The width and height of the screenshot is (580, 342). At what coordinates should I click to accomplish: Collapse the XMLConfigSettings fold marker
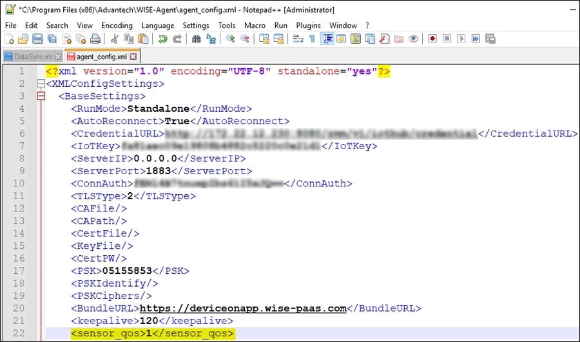[x=41, y=84]
